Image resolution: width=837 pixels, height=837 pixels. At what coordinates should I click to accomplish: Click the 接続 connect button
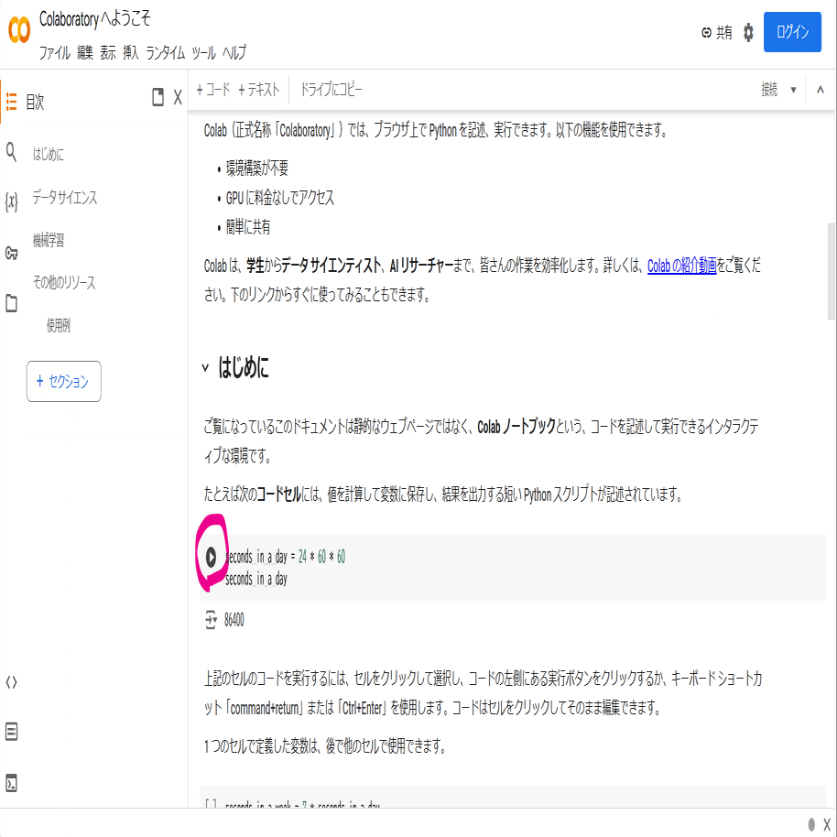[x=769, y=89]
